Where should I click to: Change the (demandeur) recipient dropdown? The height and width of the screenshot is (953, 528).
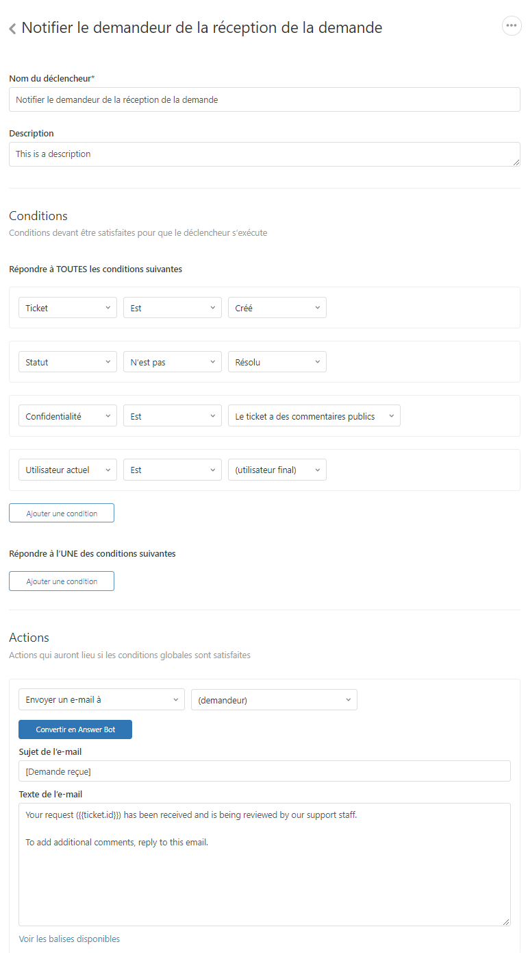[274, 700]
